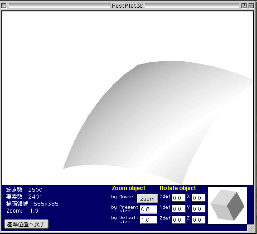Click the PostPlot3D window title
The height and width of the screenshot is (234, 257).
[x=128, y=6]
